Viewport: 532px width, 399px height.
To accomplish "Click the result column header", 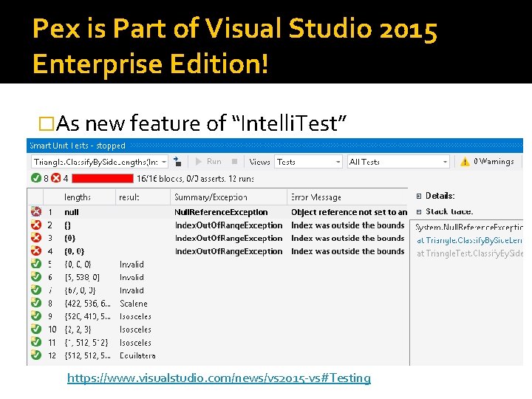I will (129, 197).
